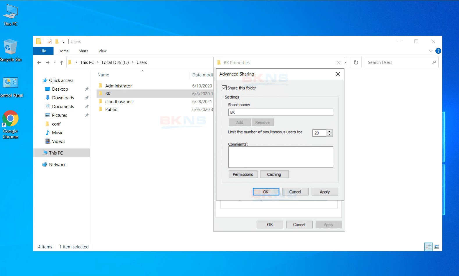Go up one folder level arrow
Viewport: 459px width, 276px height.
tap(62, 62)
